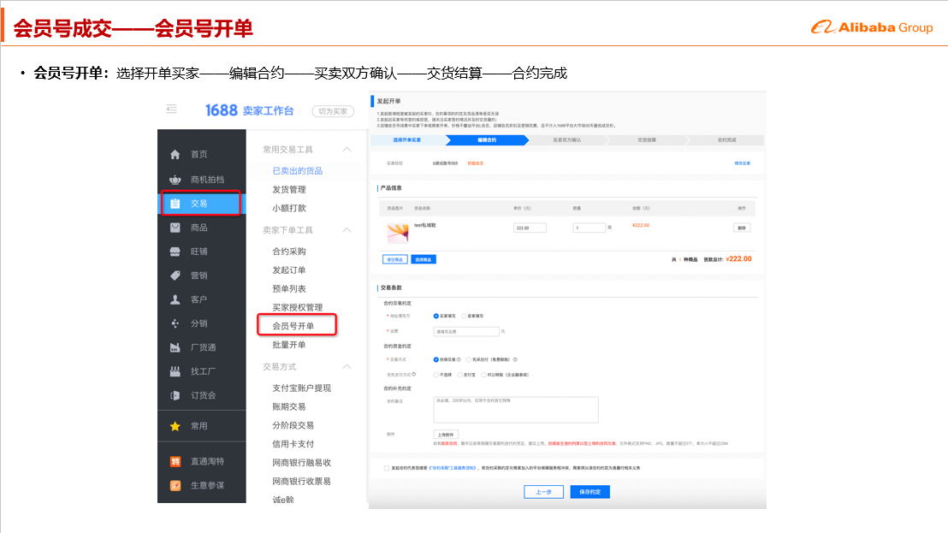This screenshot has width=948, height=533.
Task: Open 分阶段交易 menu item
Action: [293, 425]
